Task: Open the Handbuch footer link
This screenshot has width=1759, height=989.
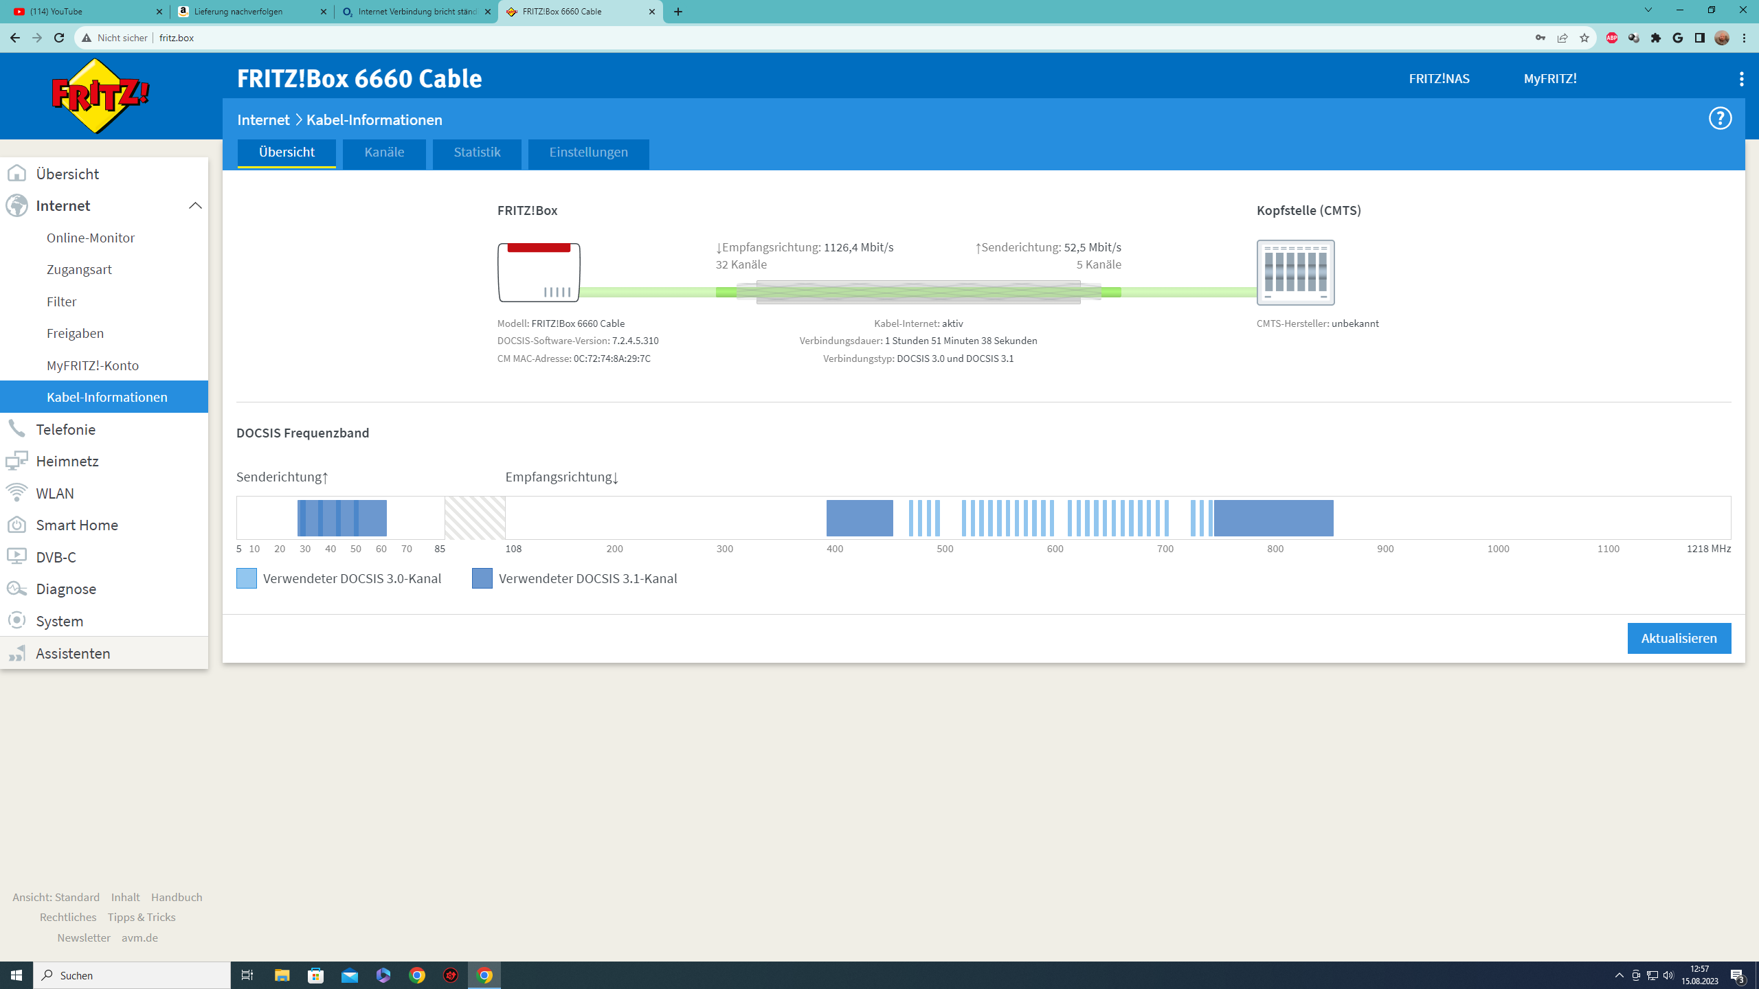Action: click(177, 897)
